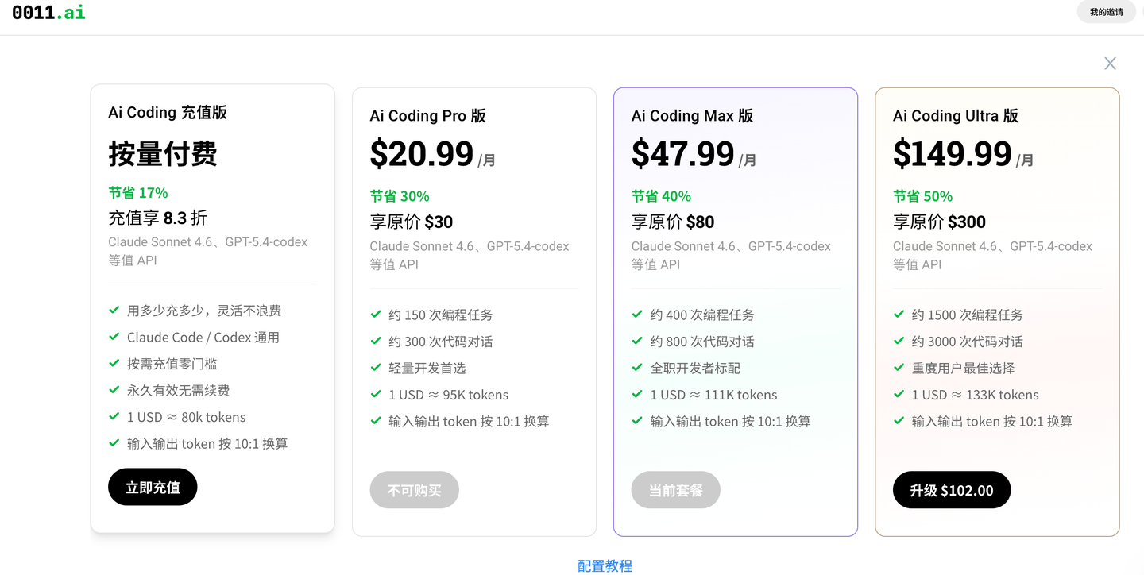The image size is (1144, 575).
Task: Click the Ai Coding Max 版 title
Action: click(692, 115)
